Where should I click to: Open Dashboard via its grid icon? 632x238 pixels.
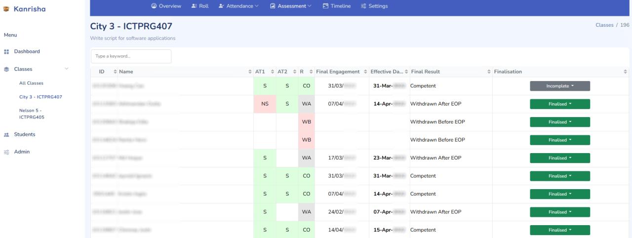click(x=7, y=51)
